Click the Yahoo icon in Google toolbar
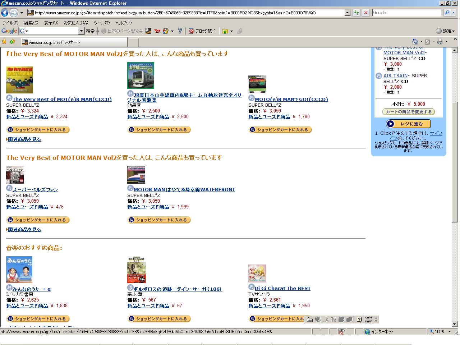Image resolution: width=460 pixels, height=345 pixels. tap(157, 31)
